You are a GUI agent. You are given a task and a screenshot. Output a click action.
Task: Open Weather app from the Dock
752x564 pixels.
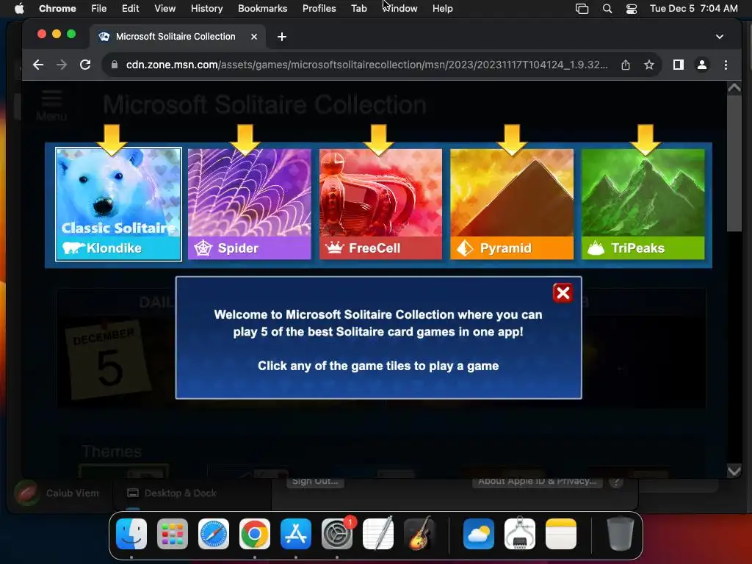pos(479,533)
